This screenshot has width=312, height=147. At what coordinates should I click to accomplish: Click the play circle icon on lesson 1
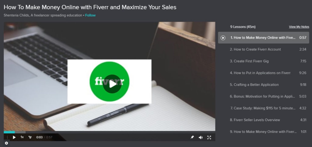click(x=223, y=38)
